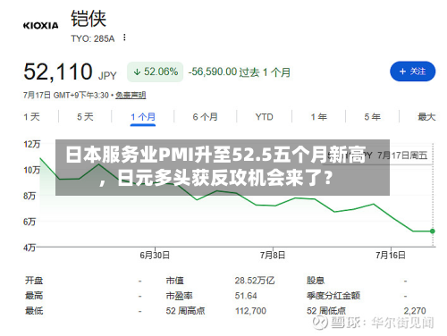Select the 1 个月 range tab
The image size is (447, 336).
coord(143,117)
